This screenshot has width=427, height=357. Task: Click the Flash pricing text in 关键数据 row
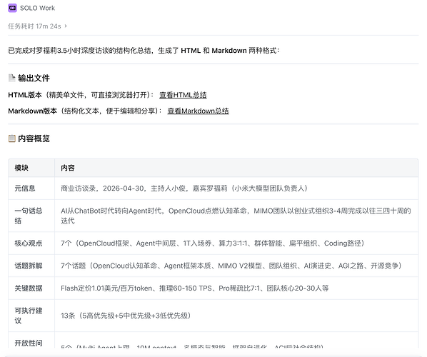106,288
